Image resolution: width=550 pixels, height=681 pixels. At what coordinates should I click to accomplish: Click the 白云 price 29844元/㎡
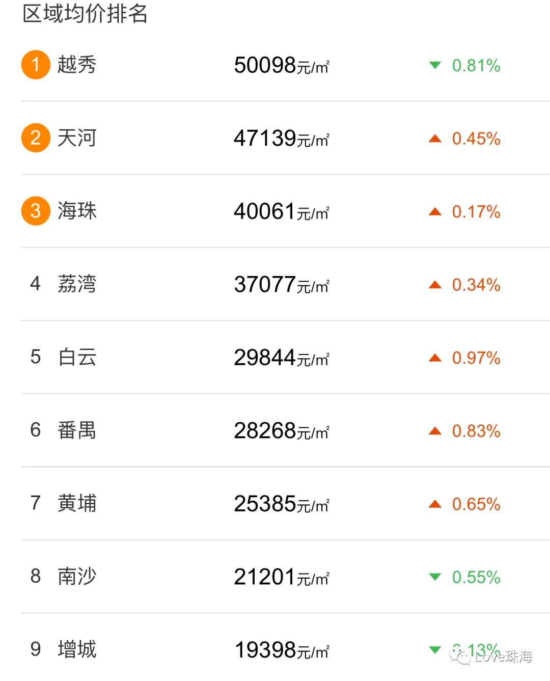(282, 358)
